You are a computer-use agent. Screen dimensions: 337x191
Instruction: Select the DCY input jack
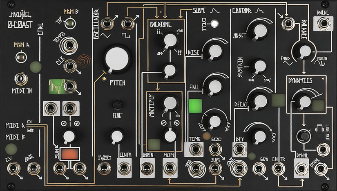240,149
